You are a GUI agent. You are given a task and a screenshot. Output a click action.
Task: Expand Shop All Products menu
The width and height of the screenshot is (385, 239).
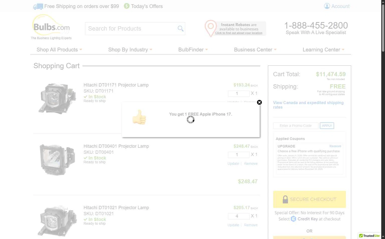click(59, 50)
